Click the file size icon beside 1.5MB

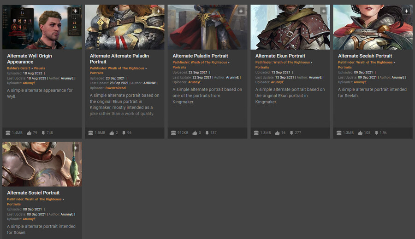pos(90,133)
